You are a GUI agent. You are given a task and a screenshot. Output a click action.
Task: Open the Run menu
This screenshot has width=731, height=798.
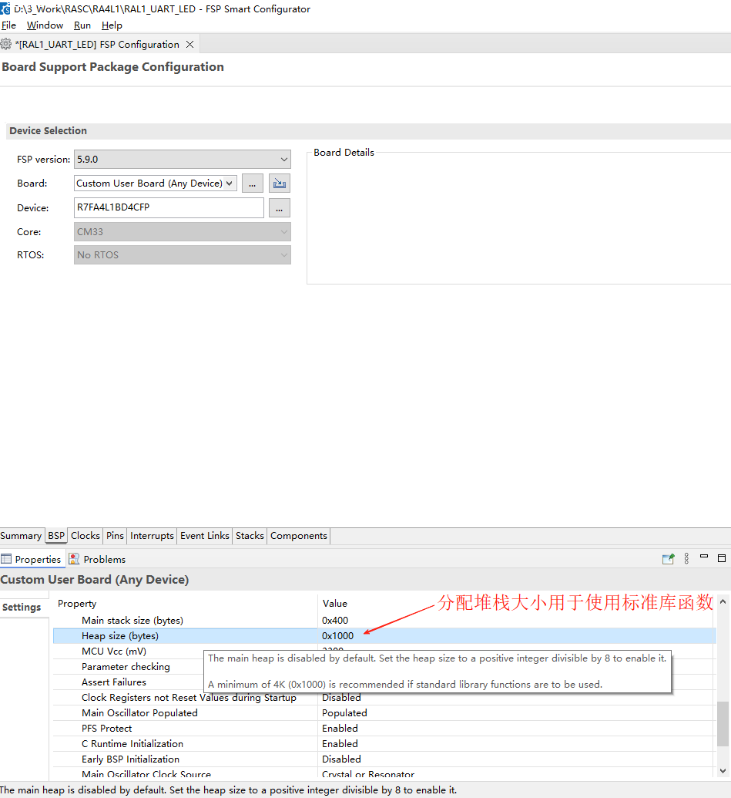click(82, 25)
